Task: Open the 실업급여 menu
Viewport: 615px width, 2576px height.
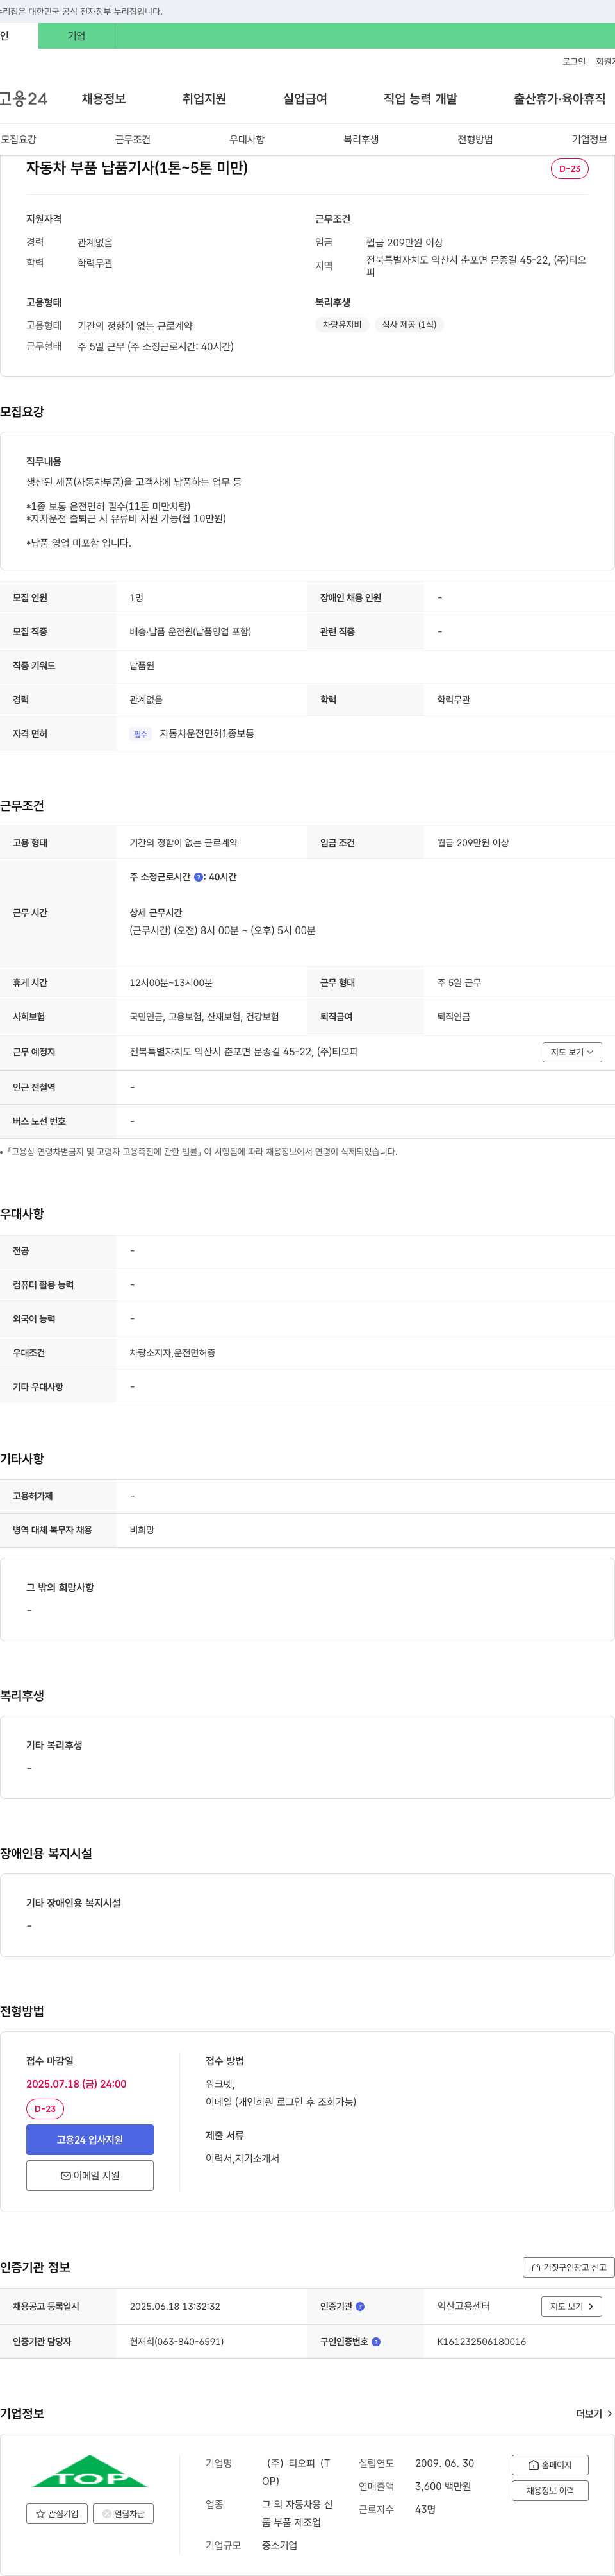Action: pos(306,99)
